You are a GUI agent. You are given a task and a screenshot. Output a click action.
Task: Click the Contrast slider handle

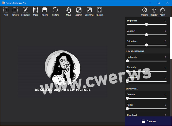(146, 35)
